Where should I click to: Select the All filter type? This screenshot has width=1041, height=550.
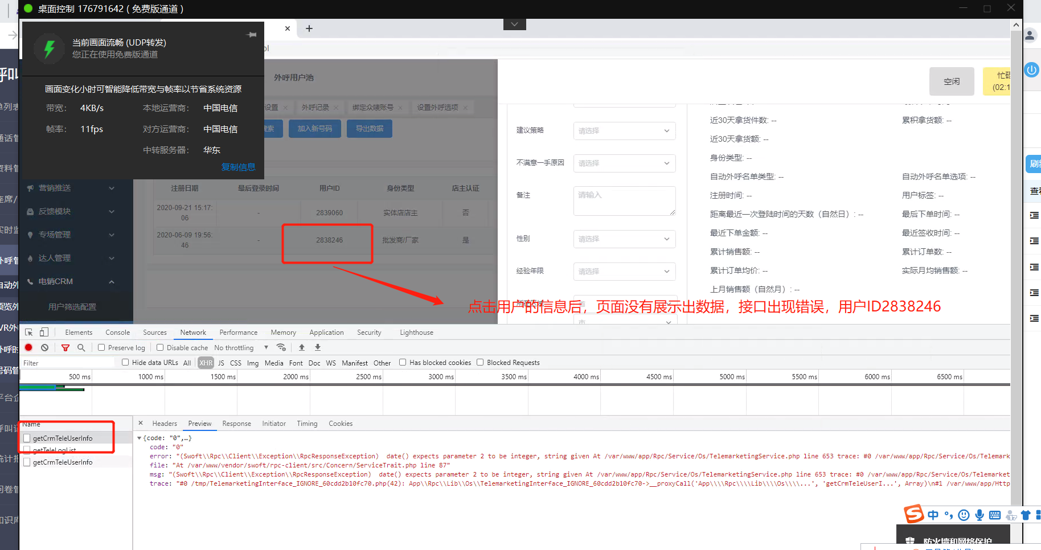point(187,363)
